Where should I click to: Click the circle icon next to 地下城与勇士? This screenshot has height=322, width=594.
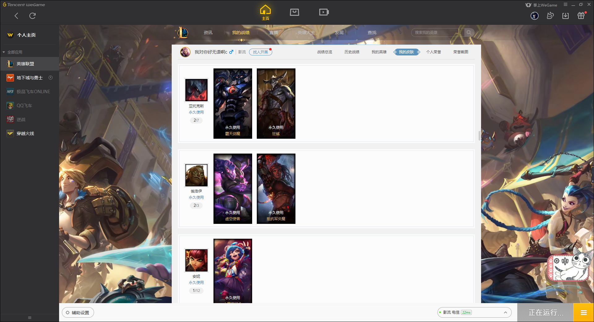[51, 78]
